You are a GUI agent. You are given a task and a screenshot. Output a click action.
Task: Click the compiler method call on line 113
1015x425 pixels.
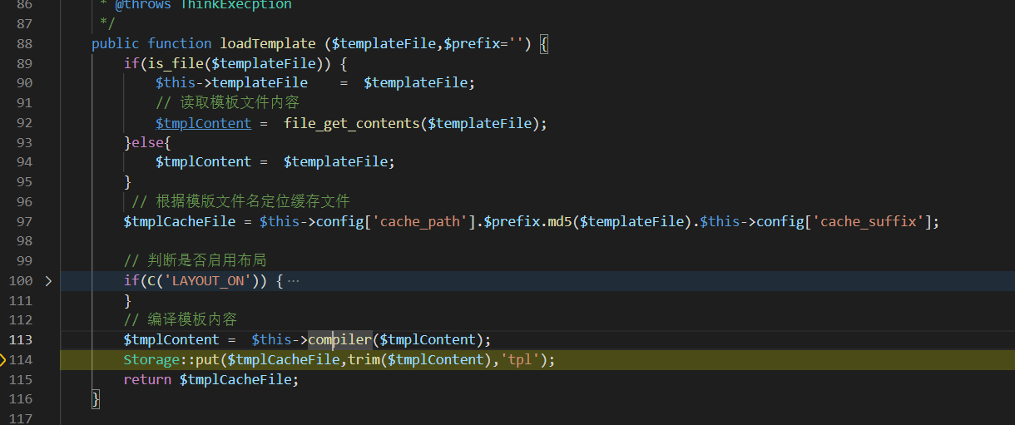pos(339,339)
